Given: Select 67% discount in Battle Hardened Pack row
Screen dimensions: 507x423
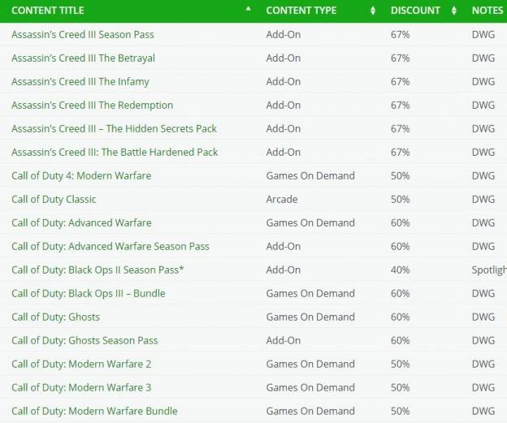Looking at the screenshot, I should tap(400, 152).
